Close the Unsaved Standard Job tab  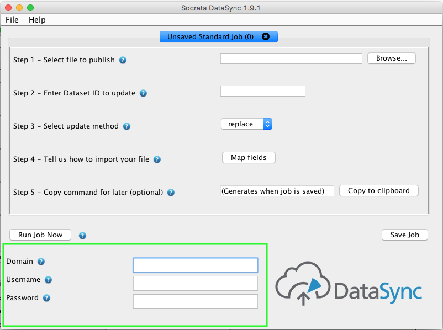266,36
